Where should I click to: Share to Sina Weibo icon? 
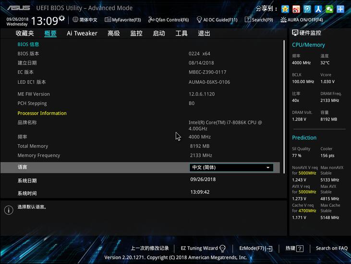coord(296,9)
